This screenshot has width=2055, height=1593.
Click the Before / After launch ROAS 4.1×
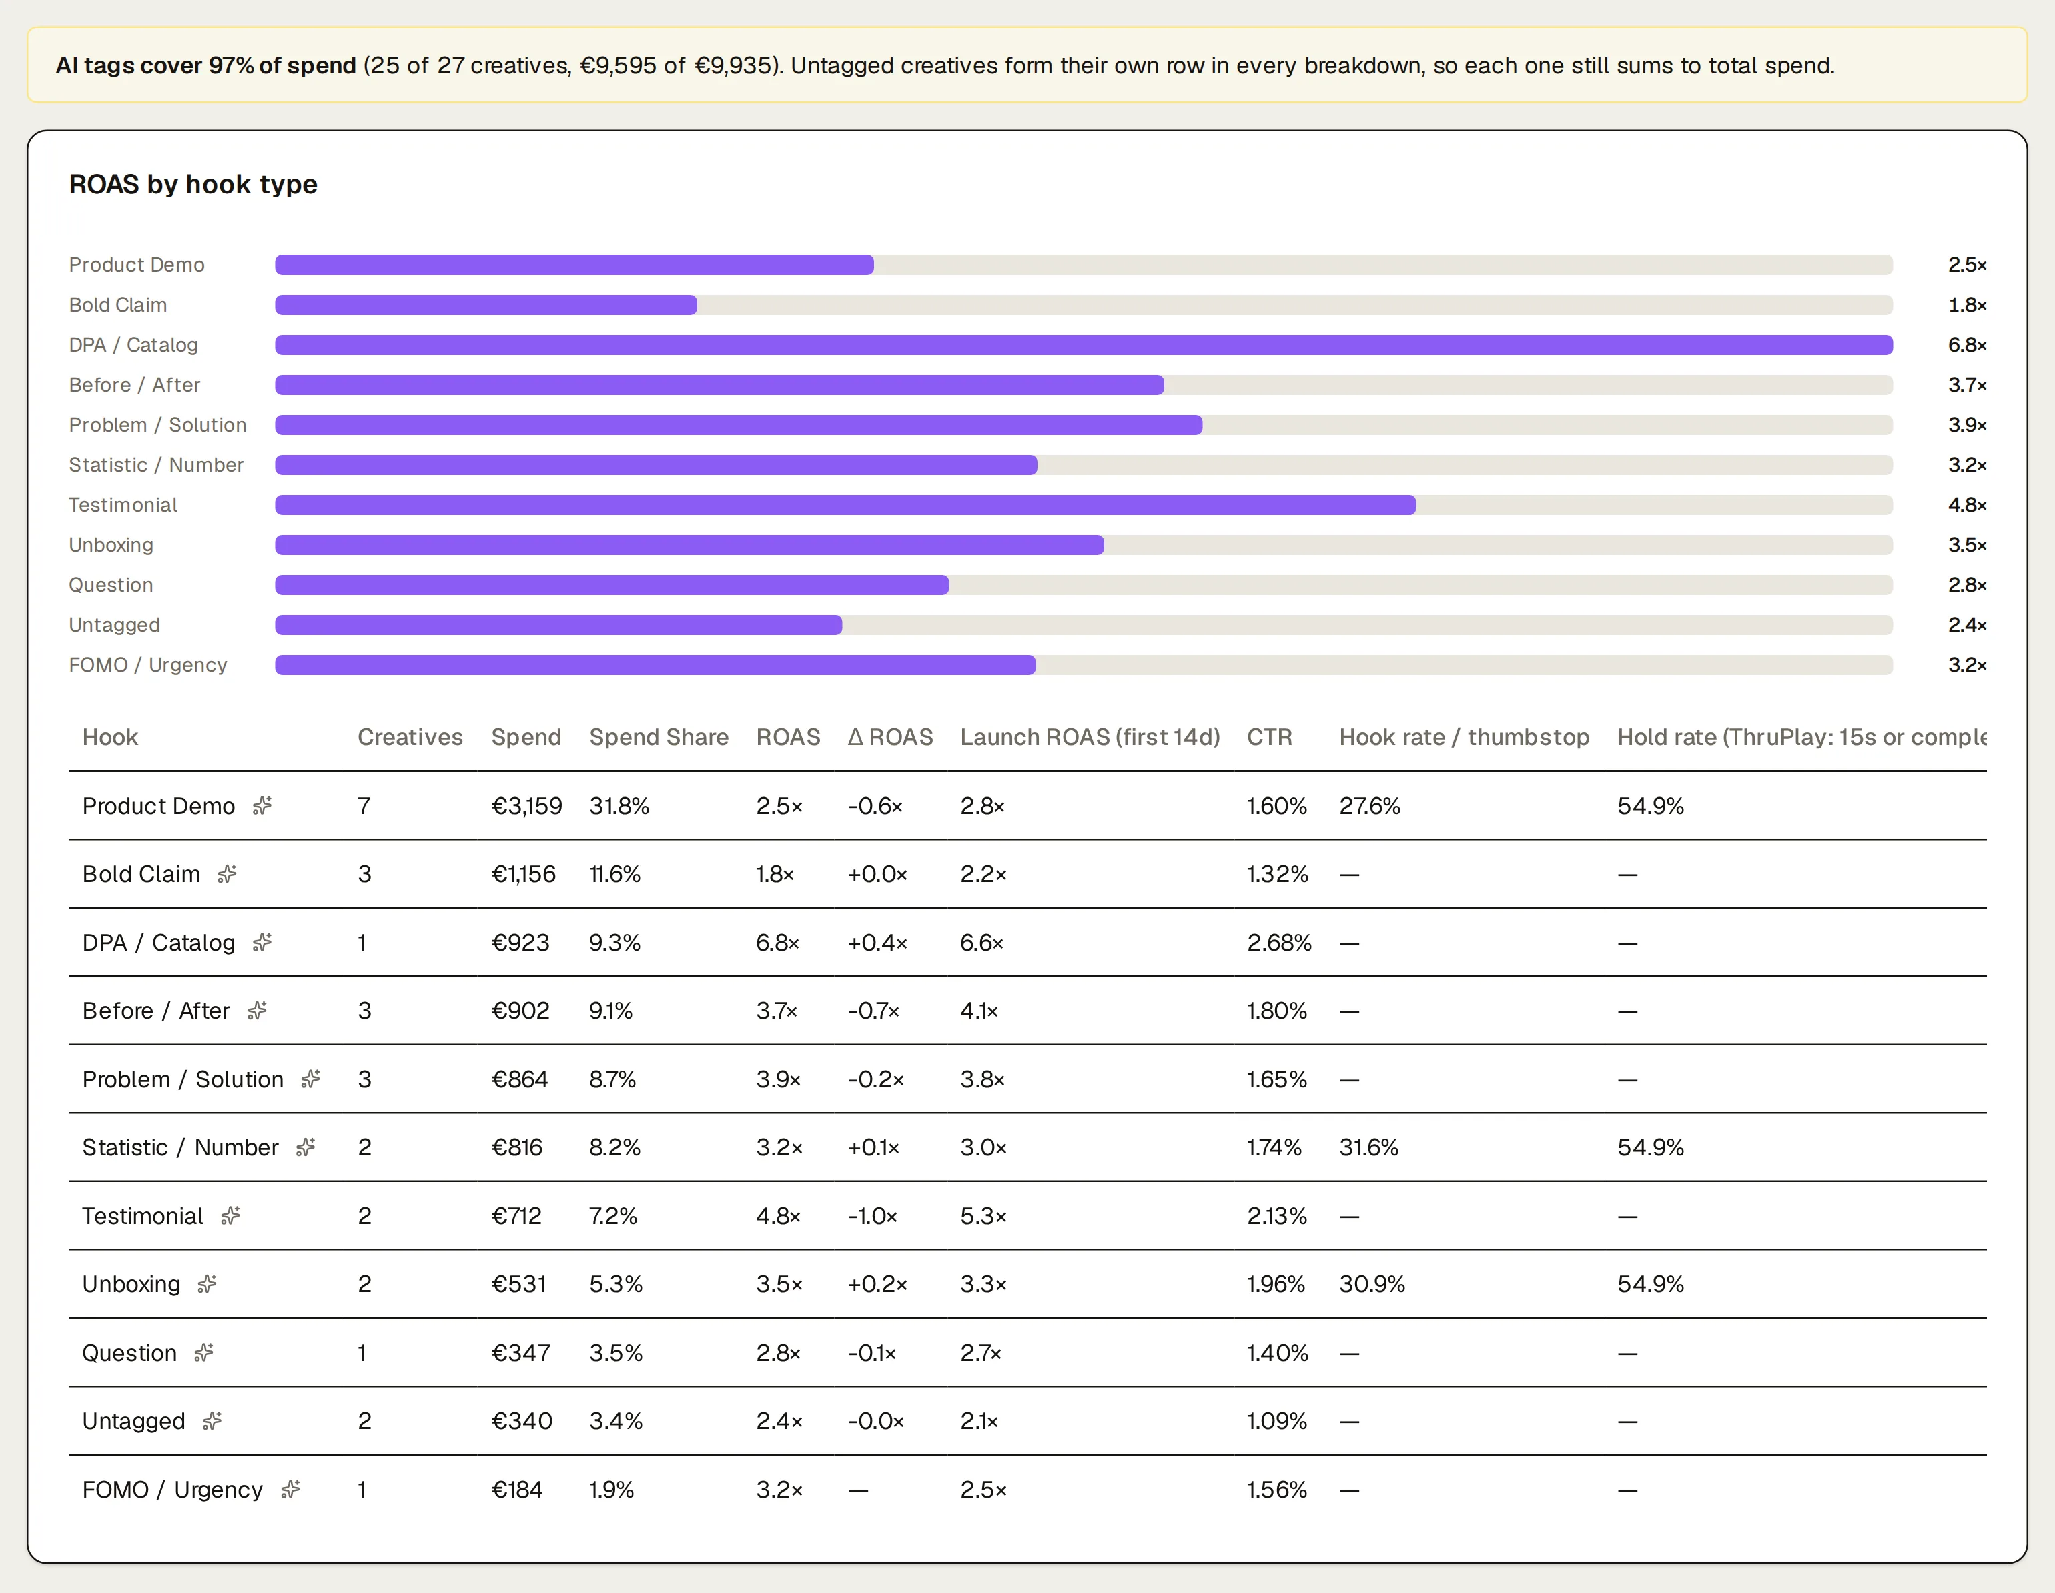point(979,1011)
